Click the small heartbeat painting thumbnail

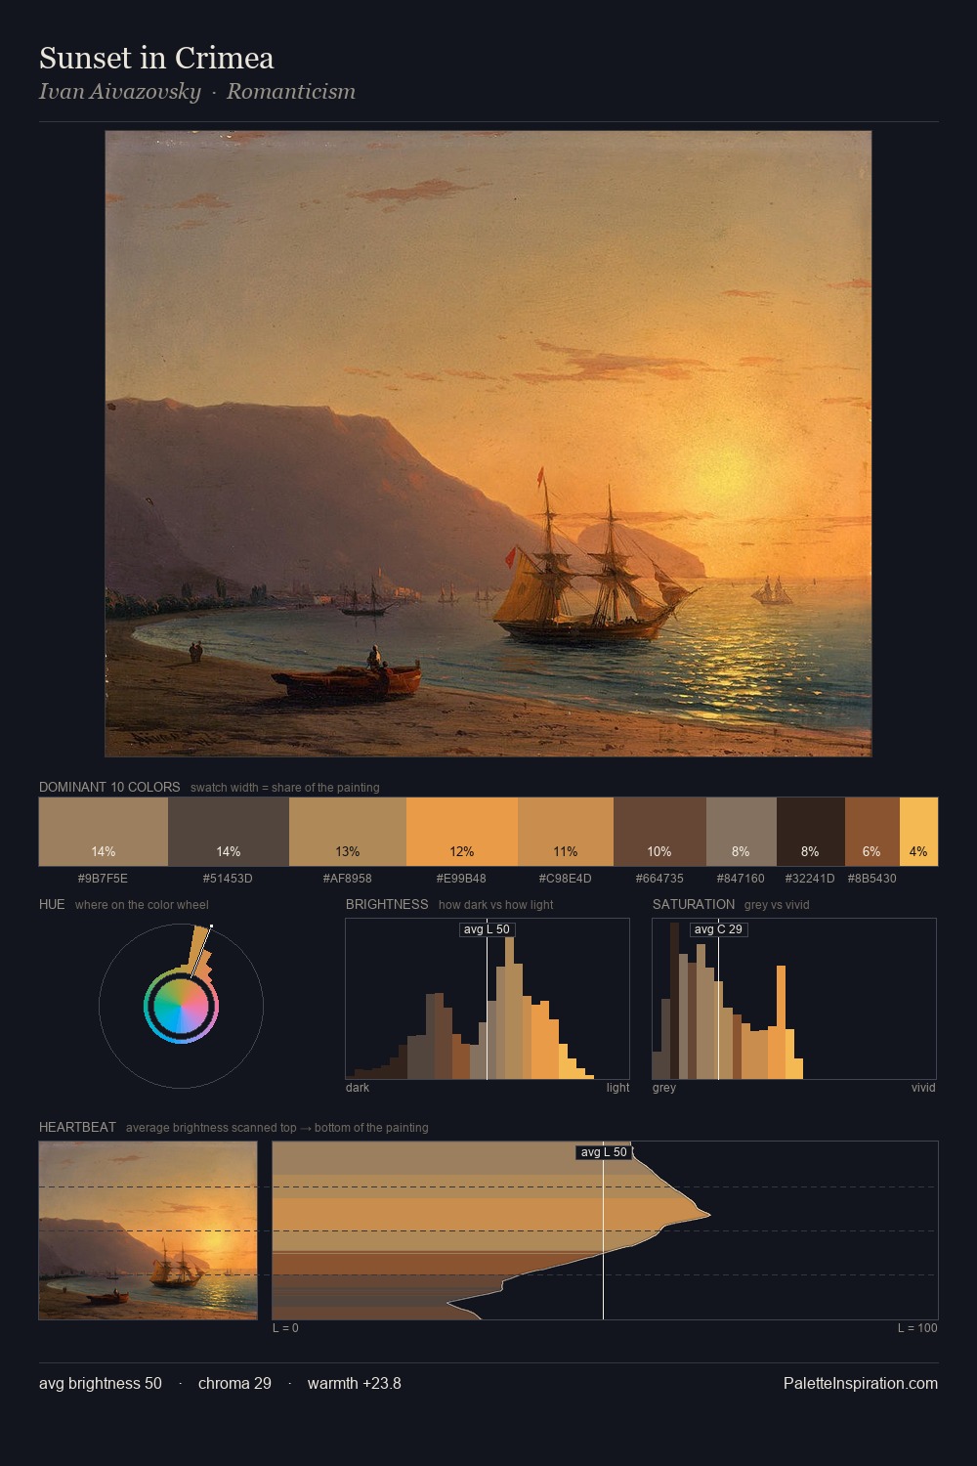pos(149,1230)
